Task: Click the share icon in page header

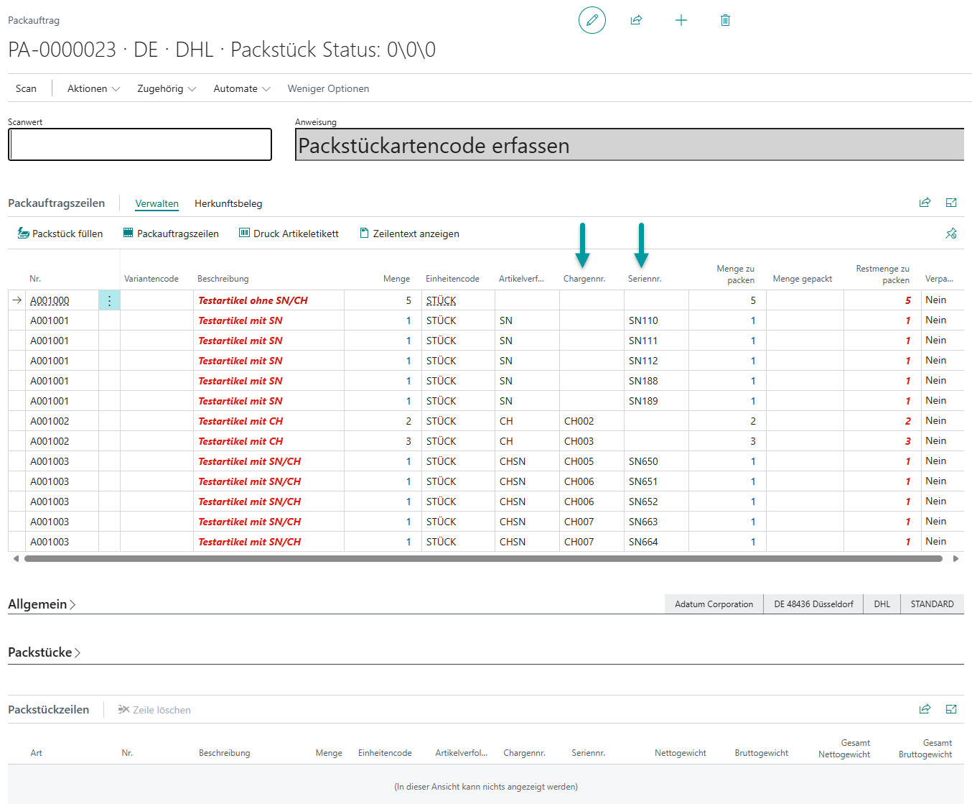Action: (x=636, y=20)
